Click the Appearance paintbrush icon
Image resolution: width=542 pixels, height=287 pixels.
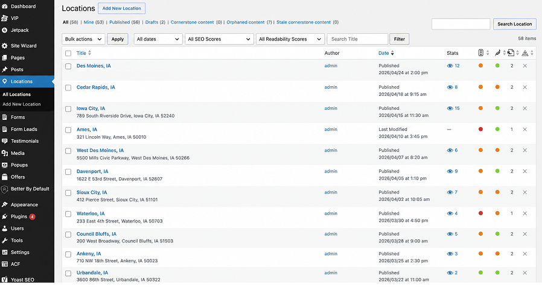pyautogui.click(x=4, y=204)
